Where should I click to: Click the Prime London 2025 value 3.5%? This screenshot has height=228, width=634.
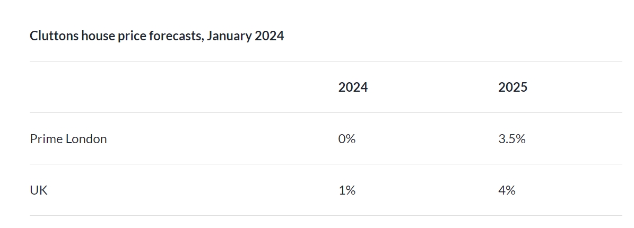click(512, 139)
